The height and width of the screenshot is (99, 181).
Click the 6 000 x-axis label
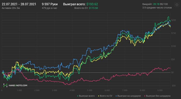[107, 90]
